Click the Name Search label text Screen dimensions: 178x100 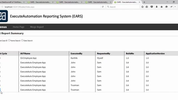pos(15,41)
